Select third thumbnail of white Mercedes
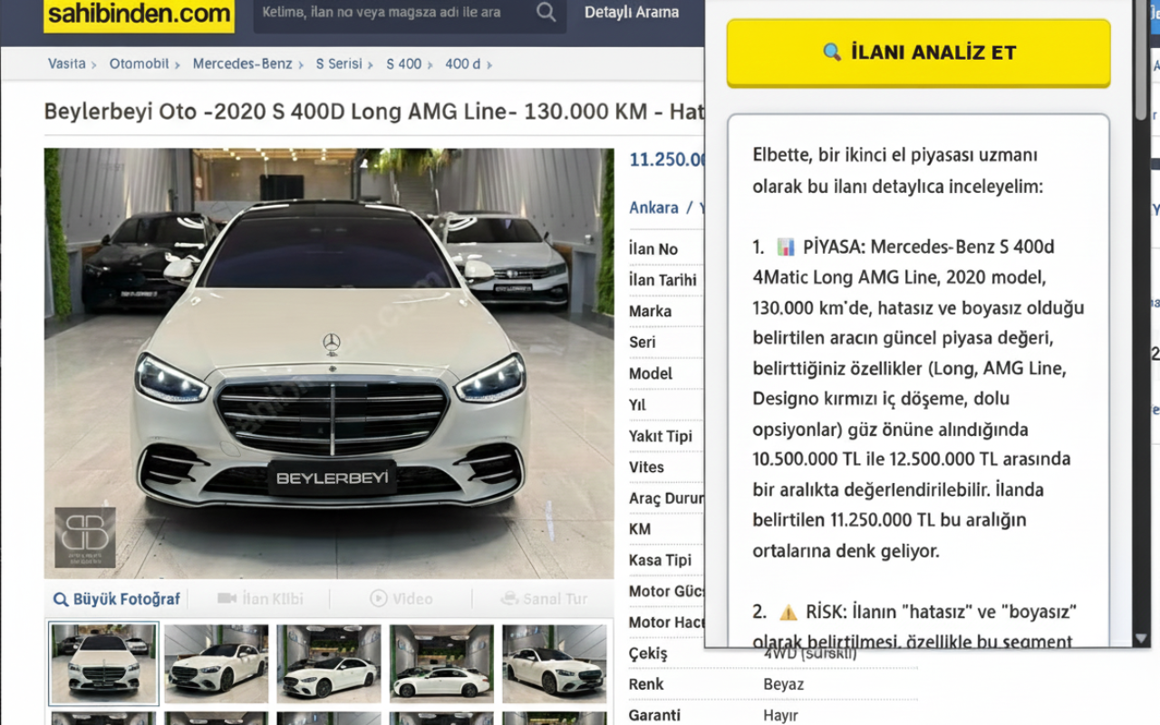The width and height of the screenshot is (1160, 725). click(329, 663)
